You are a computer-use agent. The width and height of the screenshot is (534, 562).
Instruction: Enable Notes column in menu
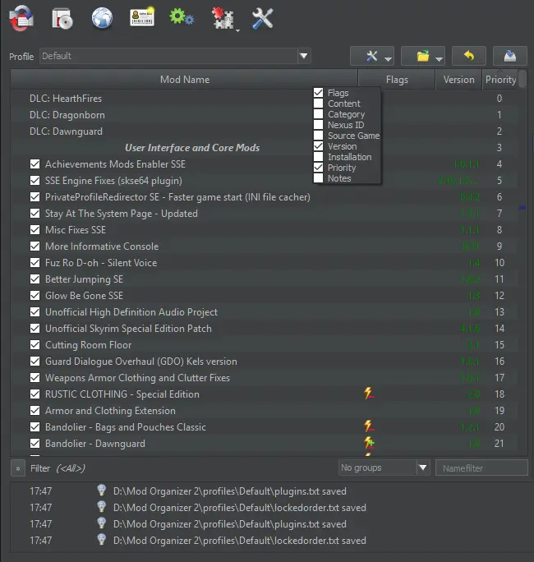pyautogui.click(x=318, y=178)
